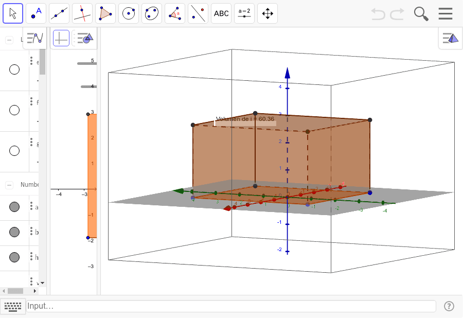Open three-dot menu for number a
Screen dimensions: 463x318
click(31, 206)
